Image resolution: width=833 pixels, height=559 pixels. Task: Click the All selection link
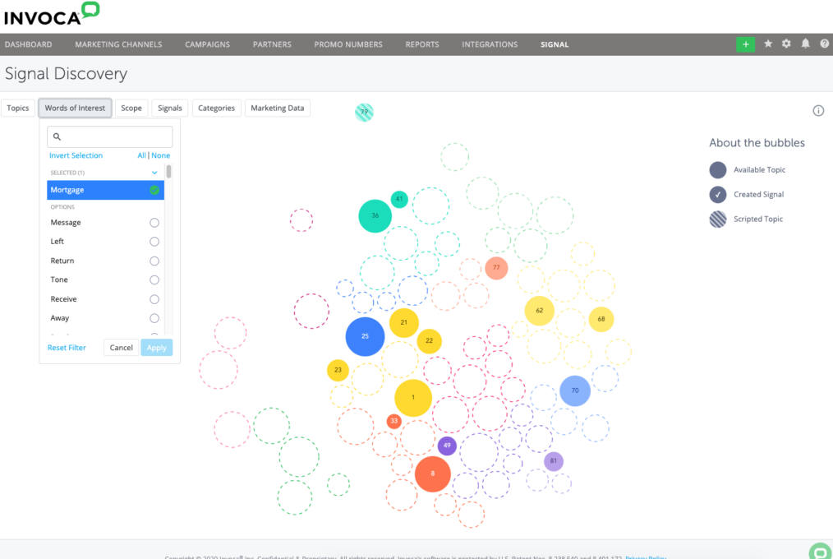tap(141, 155)
